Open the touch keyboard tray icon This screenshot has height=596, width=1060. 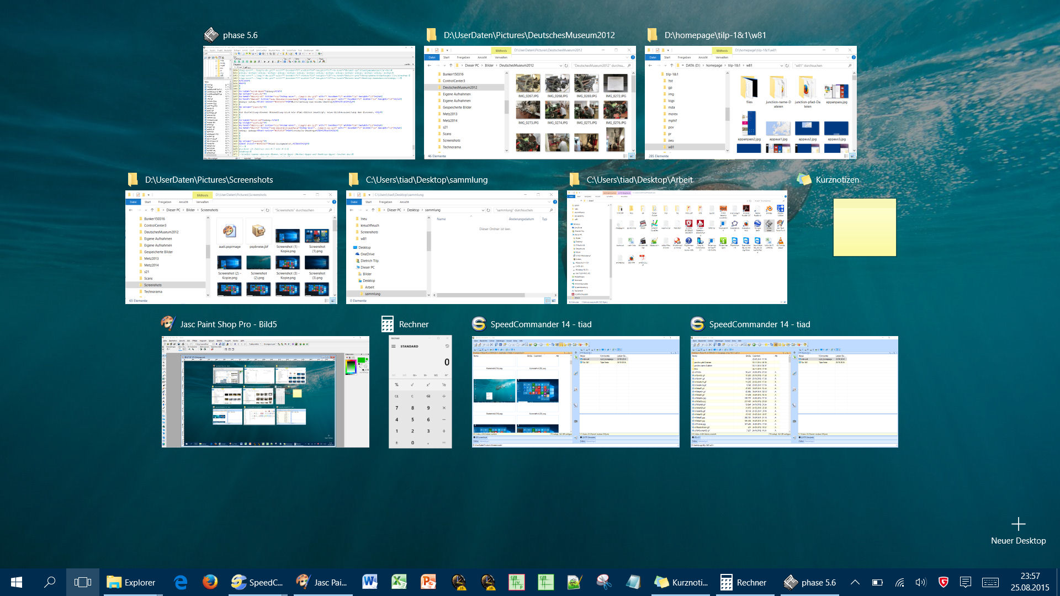click(x=990, y=582)
